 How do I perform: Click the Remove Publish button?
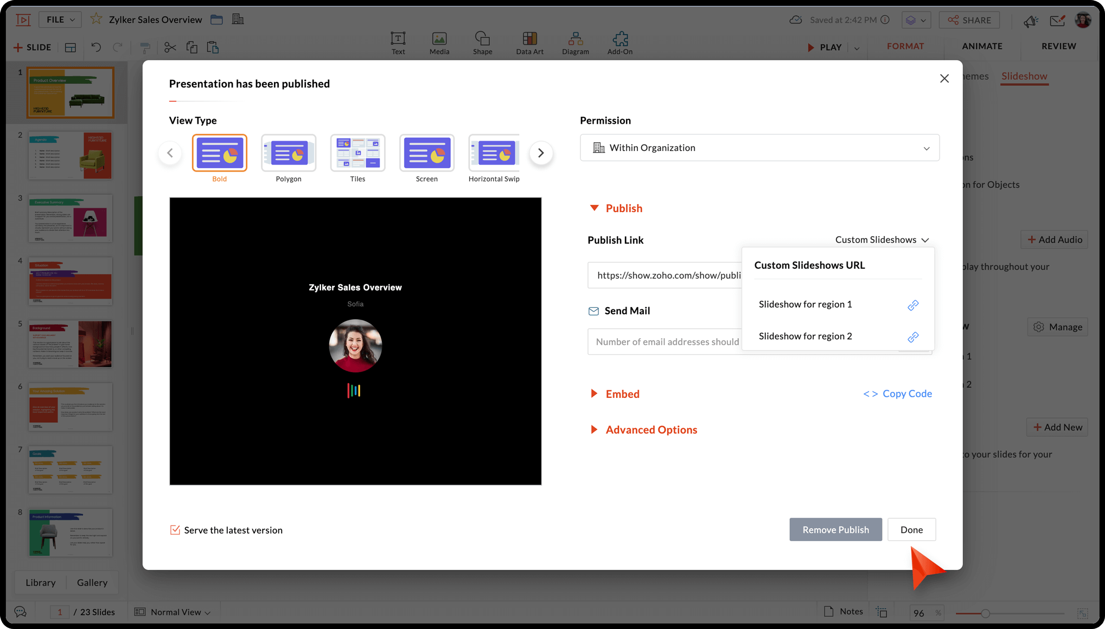[x=835, y=530]
